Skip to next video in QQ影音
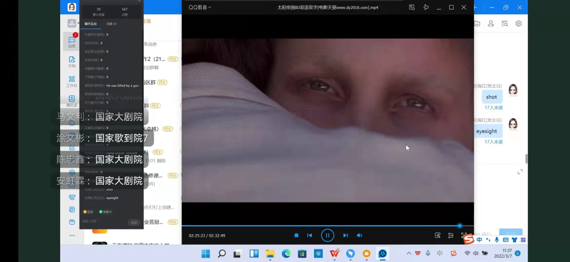This screenshot has width=570, height=262. click(345, 236)
